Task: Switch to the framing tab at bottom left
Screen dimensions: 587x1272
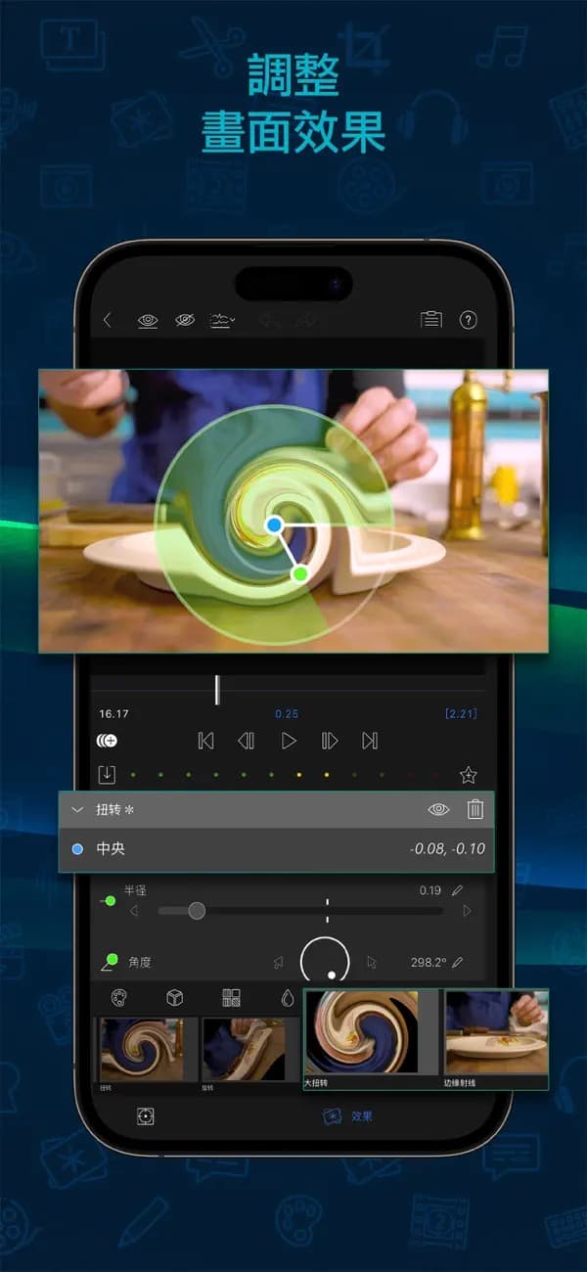Action: pos(146,1116)
